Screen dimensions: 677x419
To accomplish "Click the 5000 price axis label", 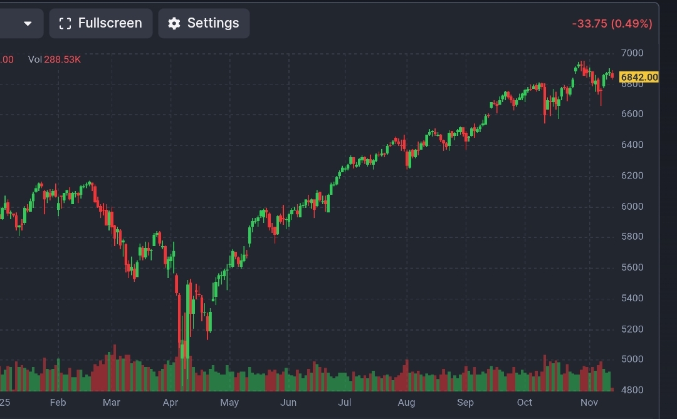I will click(x=632, y=359).
